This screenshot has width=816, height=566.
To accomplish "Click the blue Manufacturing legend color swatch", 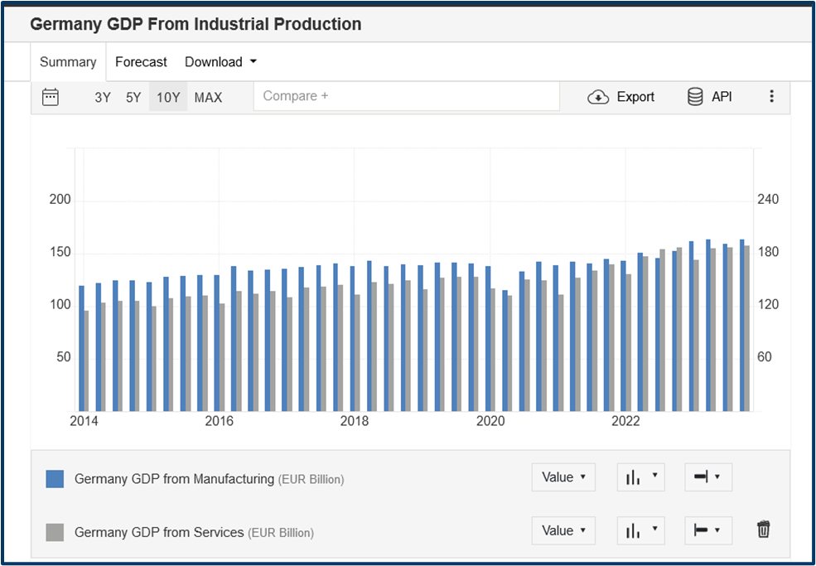I will click(55, 479).
